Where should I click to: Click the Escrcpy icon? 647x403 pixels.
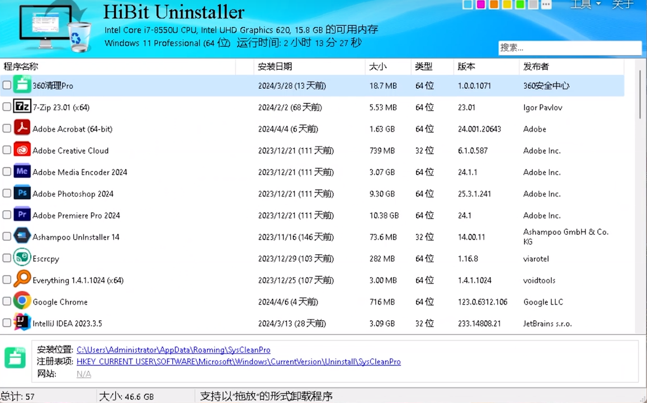click(22, 257)
